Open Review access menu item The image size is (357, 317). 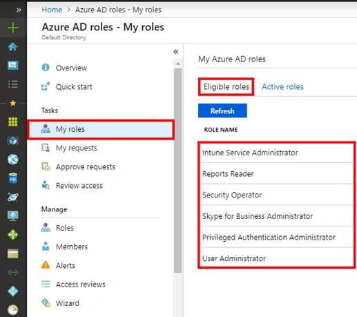[x=79, y=186]
